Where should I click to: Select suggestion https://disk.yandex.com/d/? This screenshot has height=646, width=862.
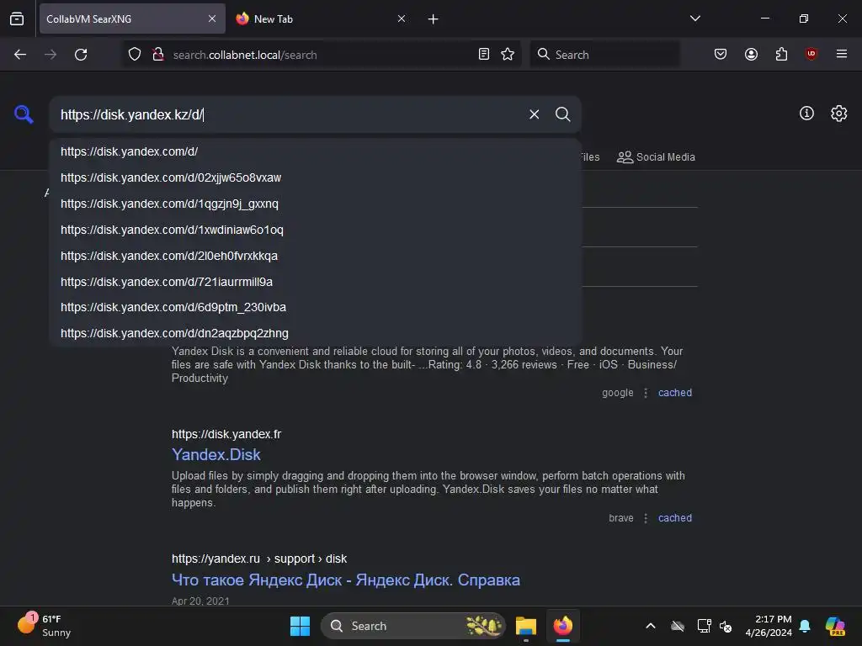click(x=315, y=151)
